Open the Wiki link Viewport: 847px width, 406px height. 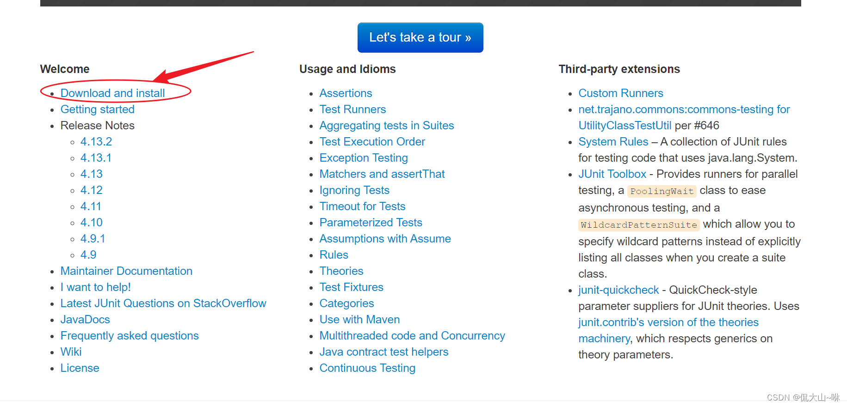click(71, 352)
